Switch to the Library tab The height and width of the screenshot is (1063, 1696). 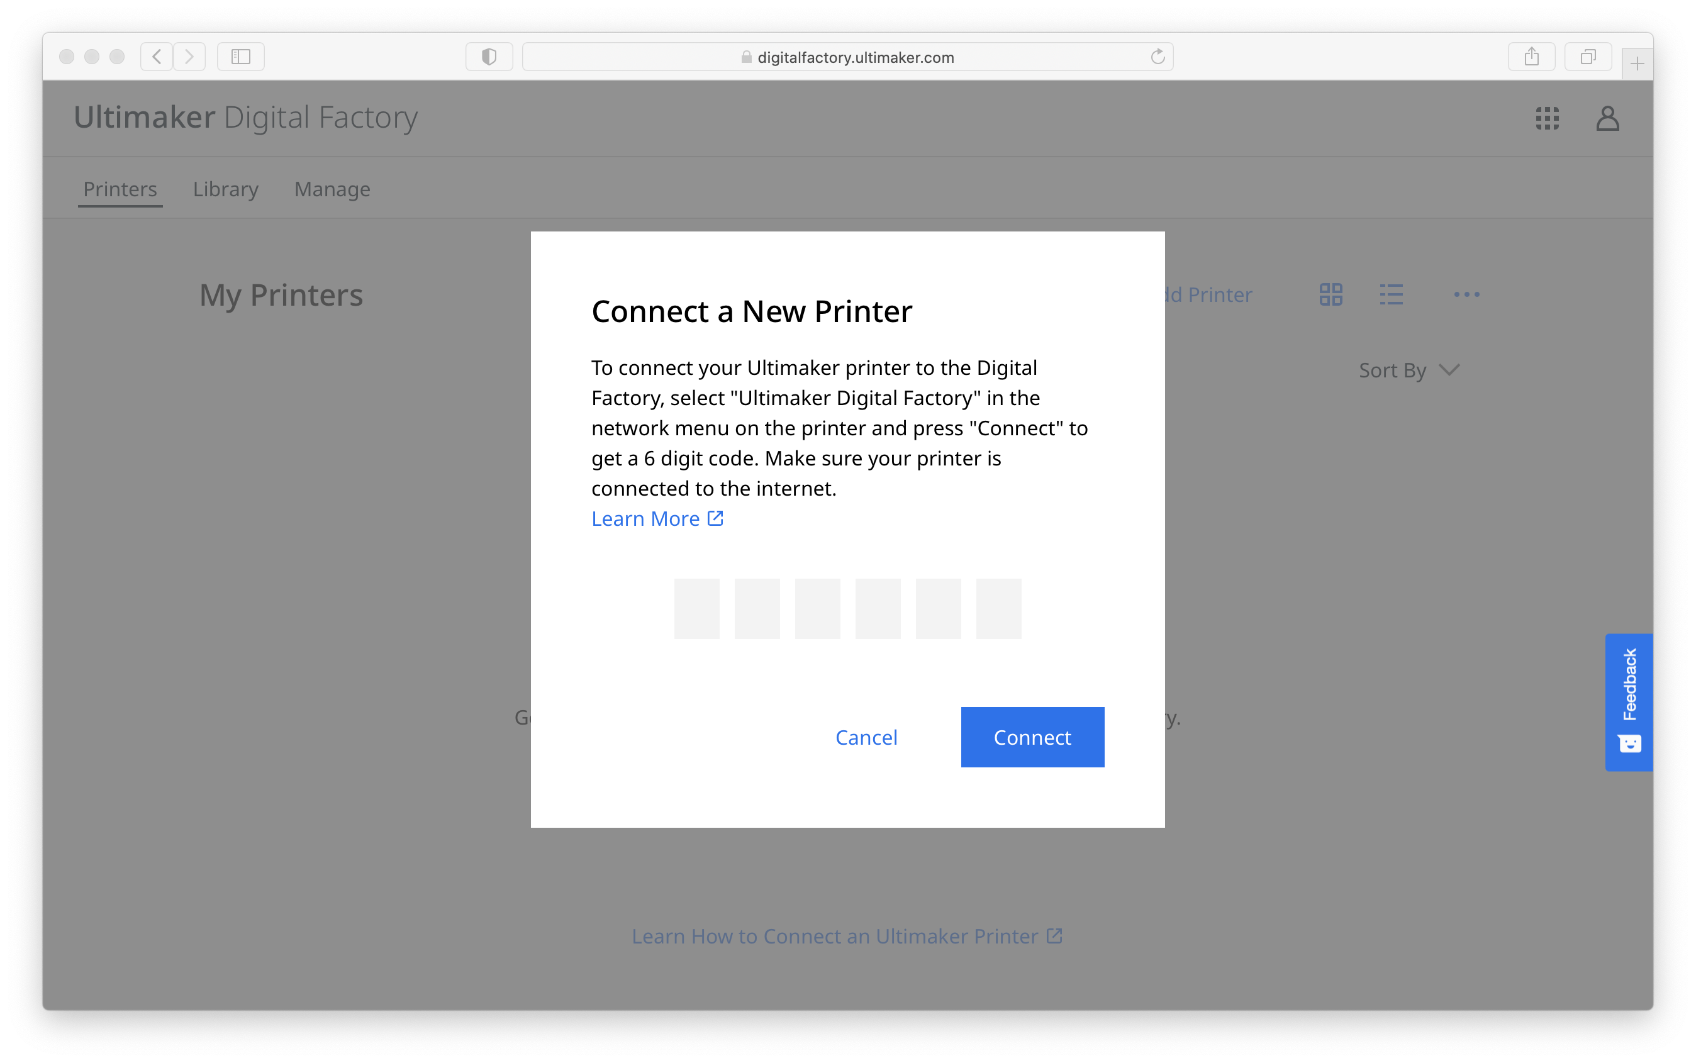(225, 189)
